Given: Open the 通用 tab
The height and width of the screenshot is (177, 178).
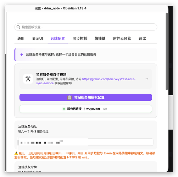Looking at the screenshot, I should coord(21,39).
